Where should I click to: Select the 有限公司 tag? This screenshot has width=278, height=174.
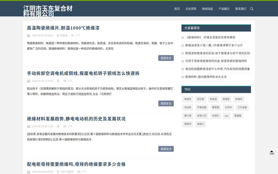[x=202, y=116]
